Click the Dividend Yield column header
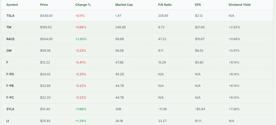 (239, 5)
